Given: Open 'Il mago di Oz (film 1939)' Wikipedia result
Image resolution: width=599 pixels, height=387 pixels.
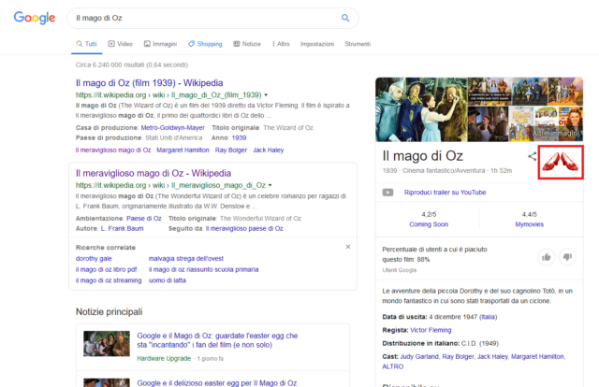Looking at the screenshot, I should pyautogui.click(x=155, y=83).
